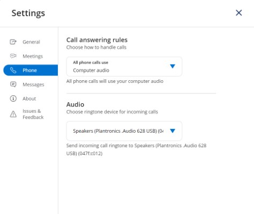Expand the All phone calls use dropdown arrow

click(x=173, y=66)
